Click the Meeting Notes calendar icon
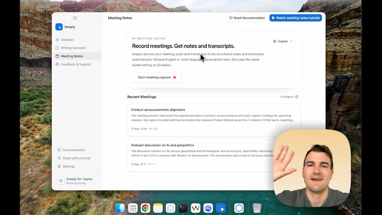 [57, 56]
